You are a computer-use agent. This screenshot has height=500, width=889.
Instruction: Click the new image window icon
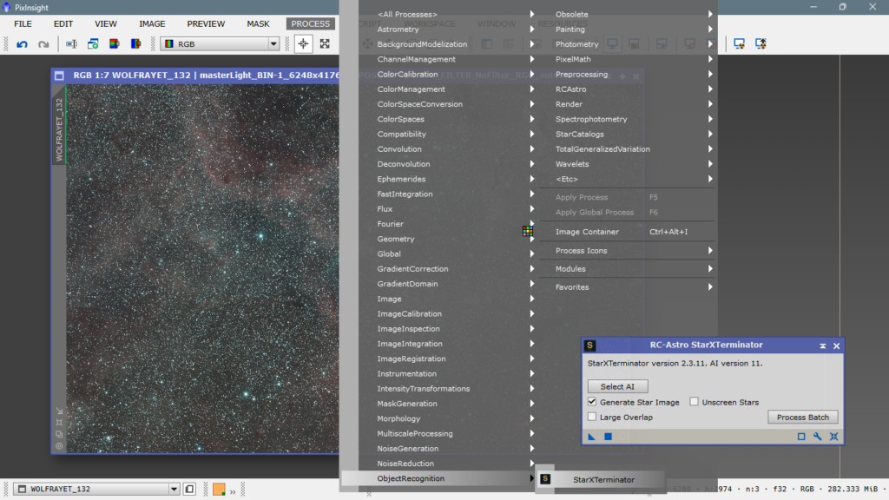point(93,44)
